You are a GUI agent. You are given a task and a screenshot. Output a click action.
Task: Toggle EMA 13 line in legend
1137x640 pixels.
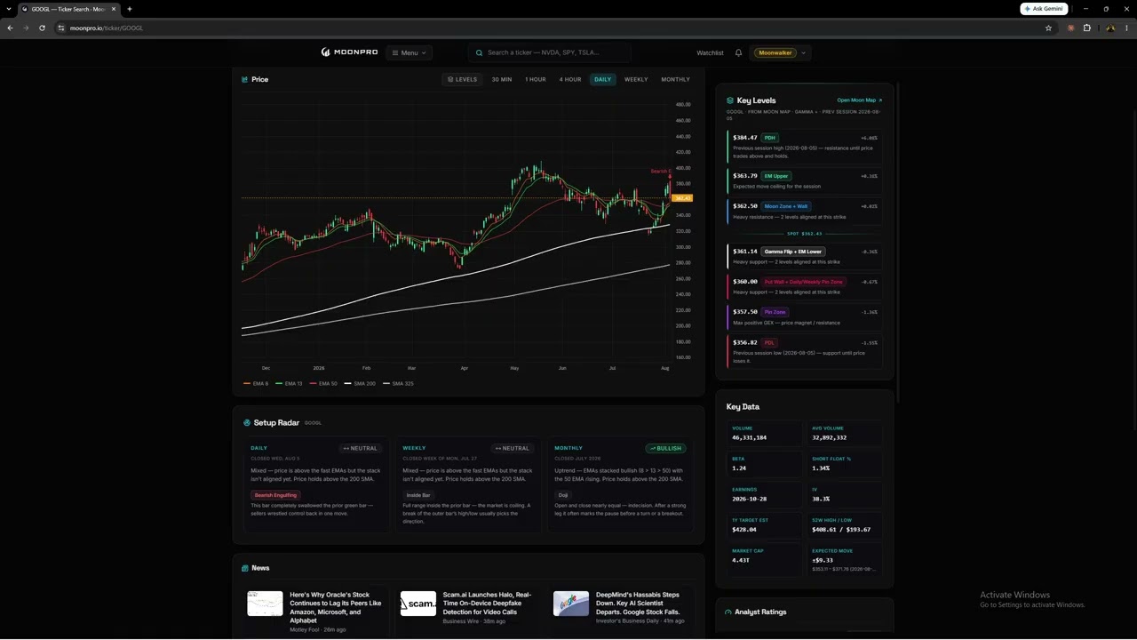pos(290,383)
